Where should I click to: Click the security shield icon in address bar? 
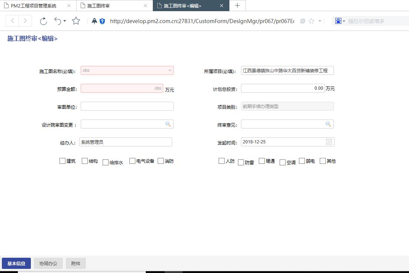[102, 21]
